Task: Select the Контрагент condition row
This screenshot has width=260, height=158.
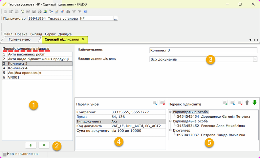Action: click(x=121, y=112)
